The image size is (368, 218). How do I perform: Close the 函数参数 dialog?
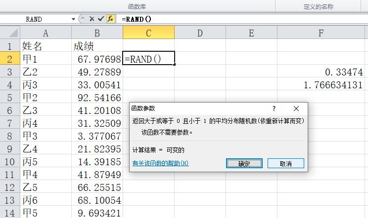tap(296, 109)
